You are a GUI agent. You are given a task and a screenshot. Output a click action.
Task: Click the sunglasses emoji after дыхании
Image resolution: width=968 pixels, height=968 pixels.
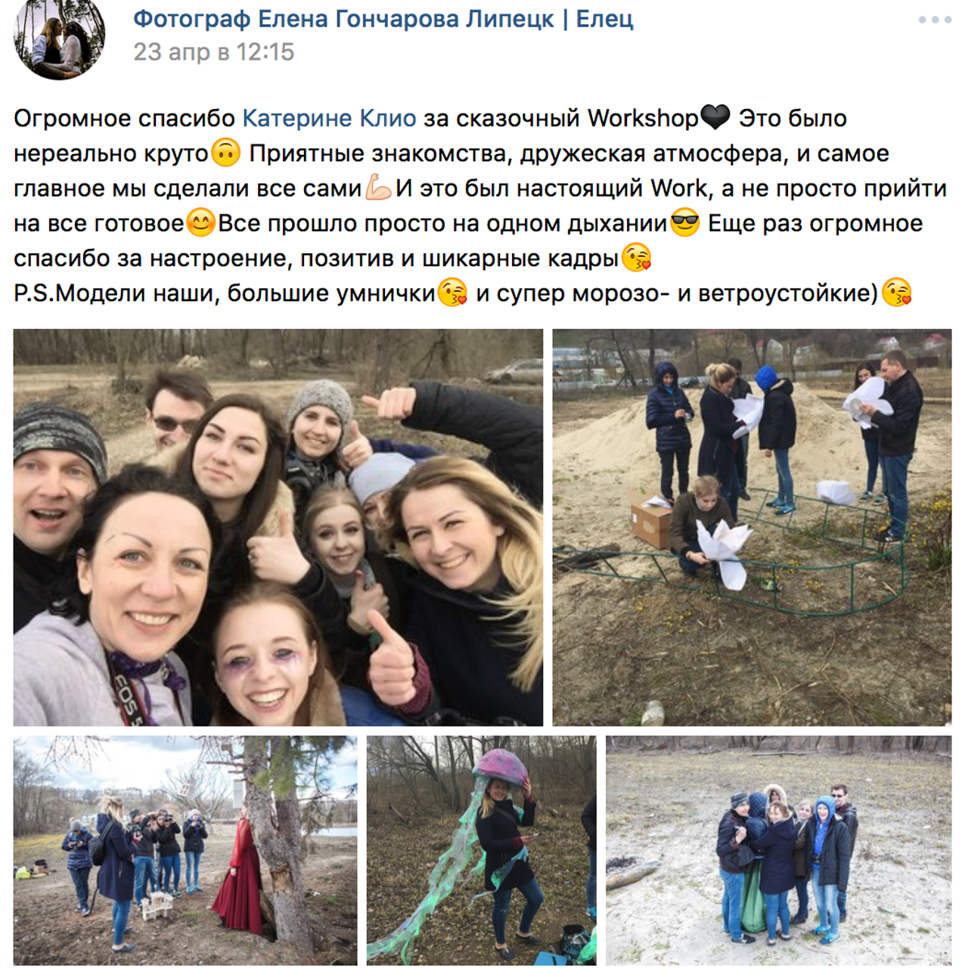pyautogui.click(x=684, y=223)
